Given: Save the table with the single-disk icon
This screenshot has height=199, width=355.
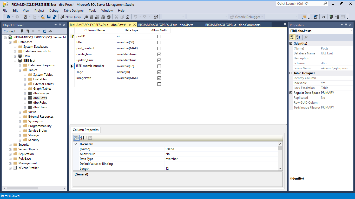Looking at the screenshot, I should point(49,17).
